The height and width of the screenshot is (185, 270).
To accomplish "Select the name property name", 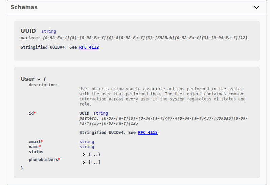I will (x=33, y=147).
